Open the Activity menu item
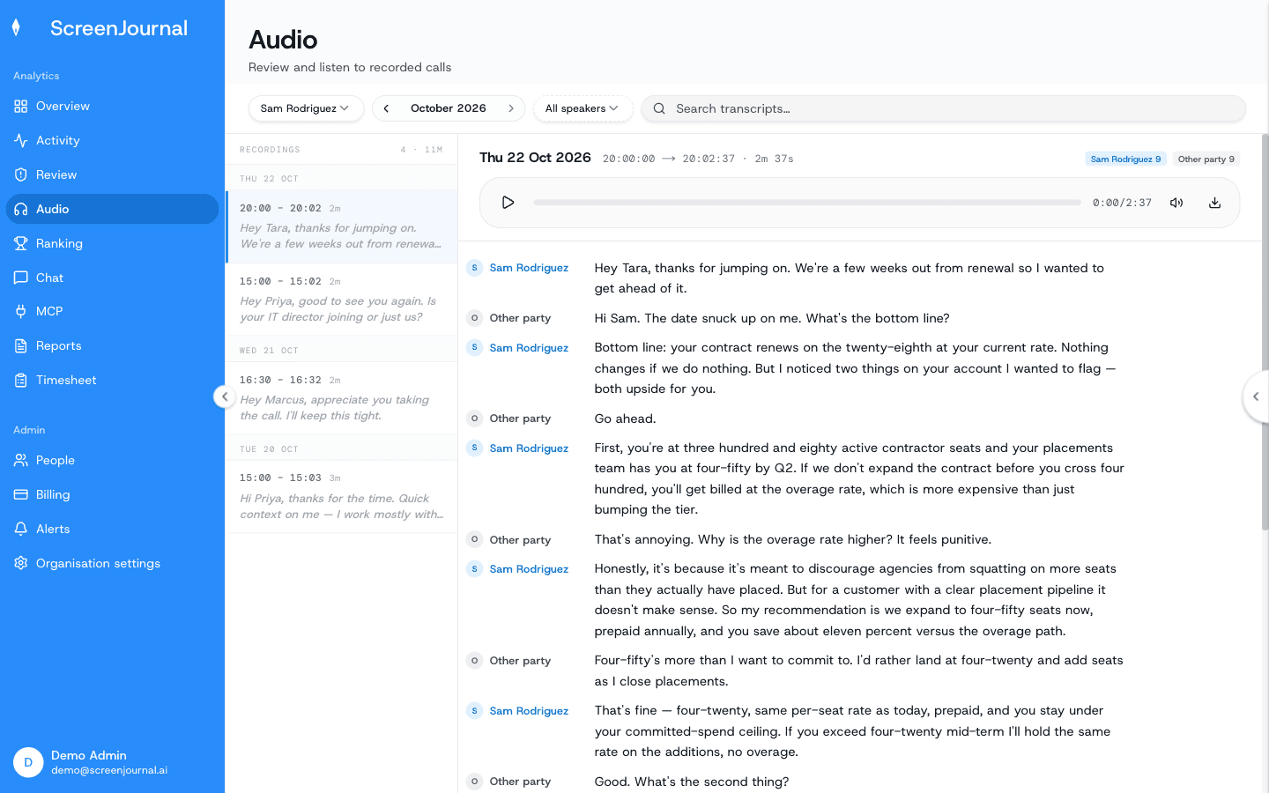1269x793 pixels. 112,141
